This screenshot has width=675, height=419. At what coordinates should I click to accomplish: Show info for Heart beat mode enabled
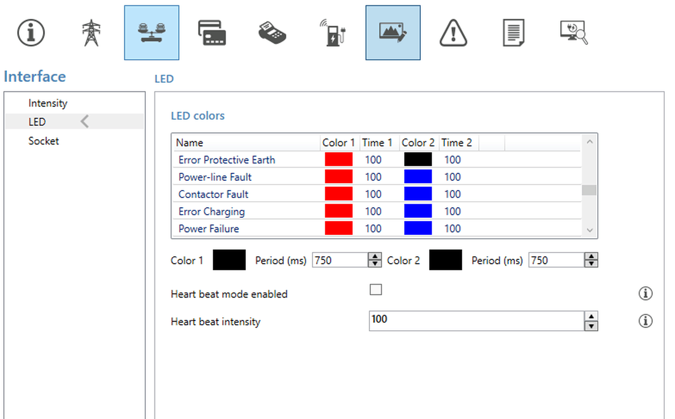pos(646,293)
